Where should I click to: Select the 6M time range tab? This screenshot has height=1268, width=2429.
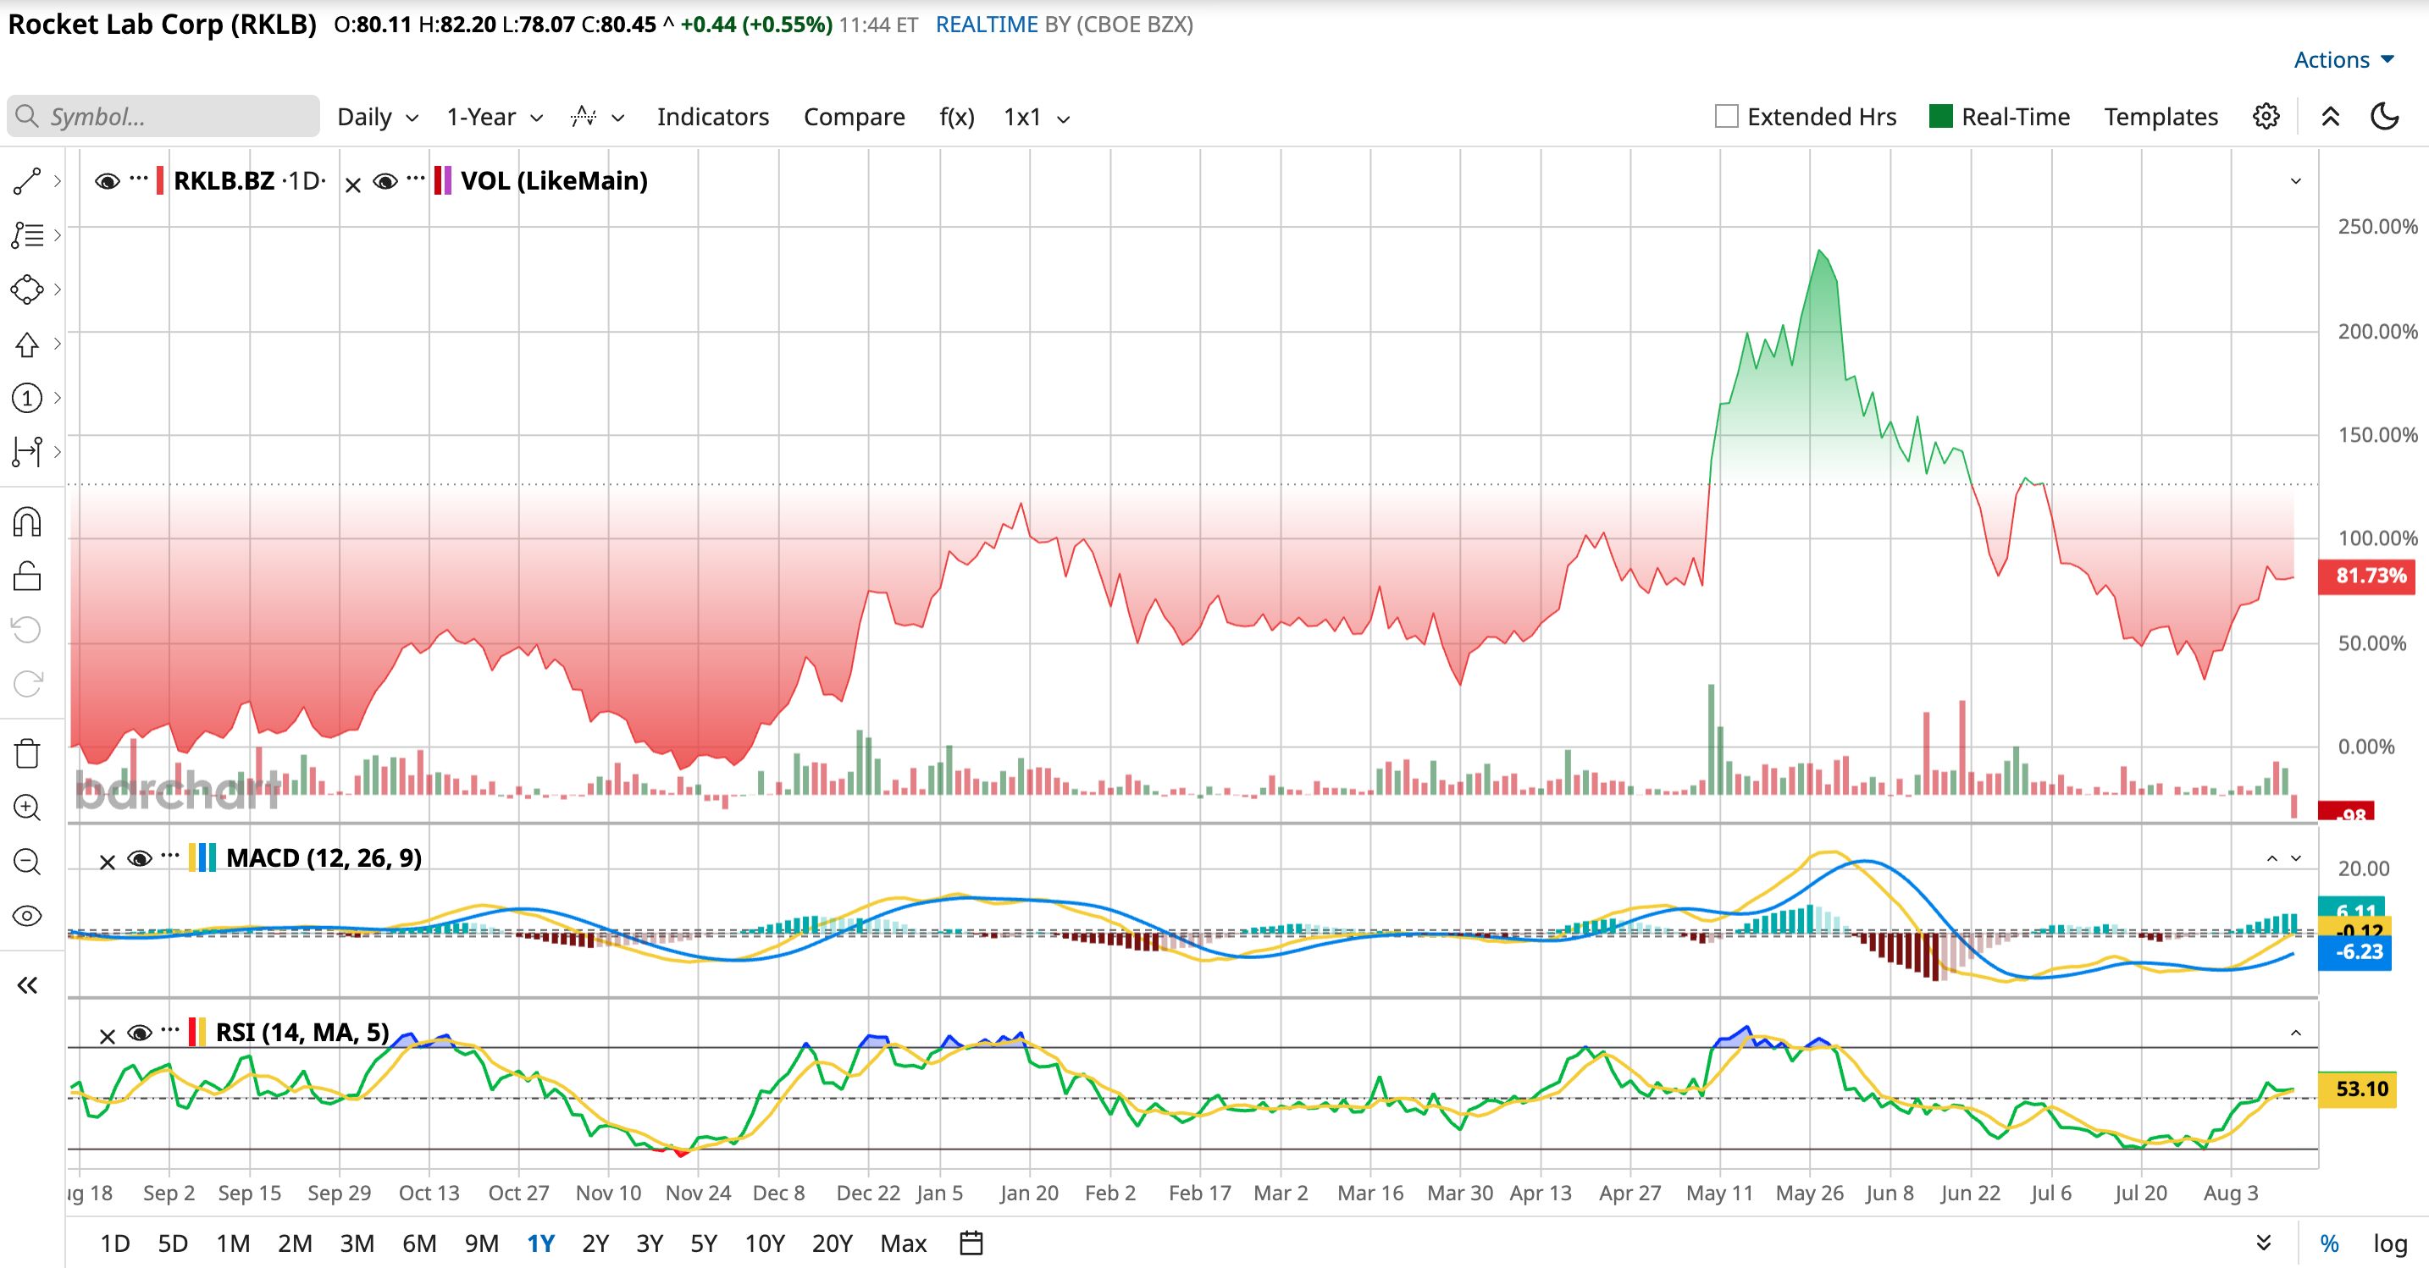pyautogui.click(x=418, y=1243)
